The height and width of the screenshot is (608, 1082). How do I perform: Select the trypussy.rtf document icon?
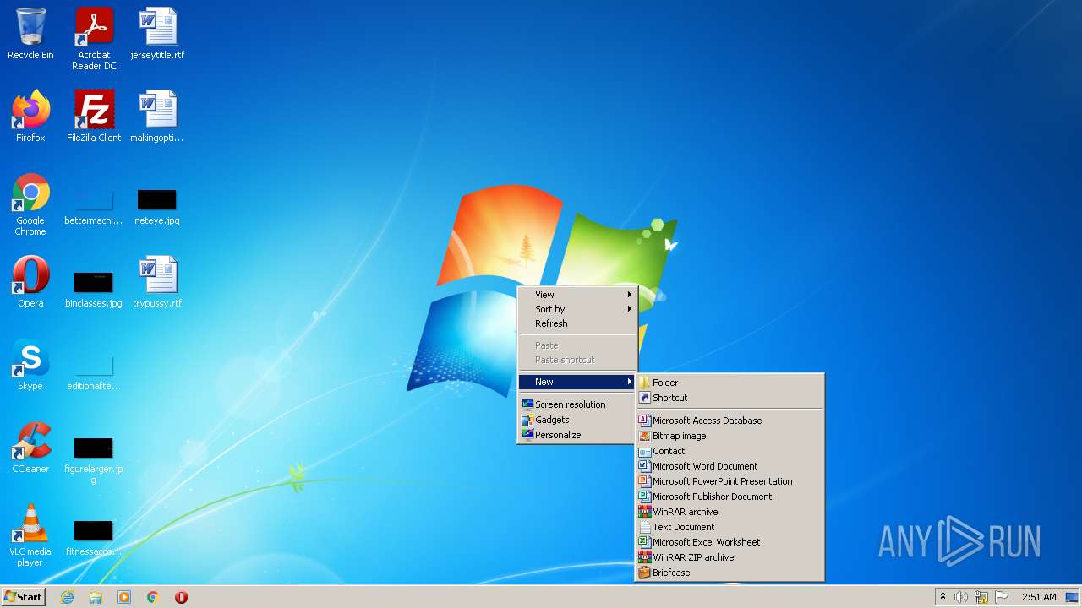click(x=157, y=282)
